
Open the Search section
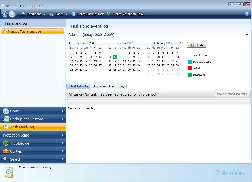tap(33, 159)
